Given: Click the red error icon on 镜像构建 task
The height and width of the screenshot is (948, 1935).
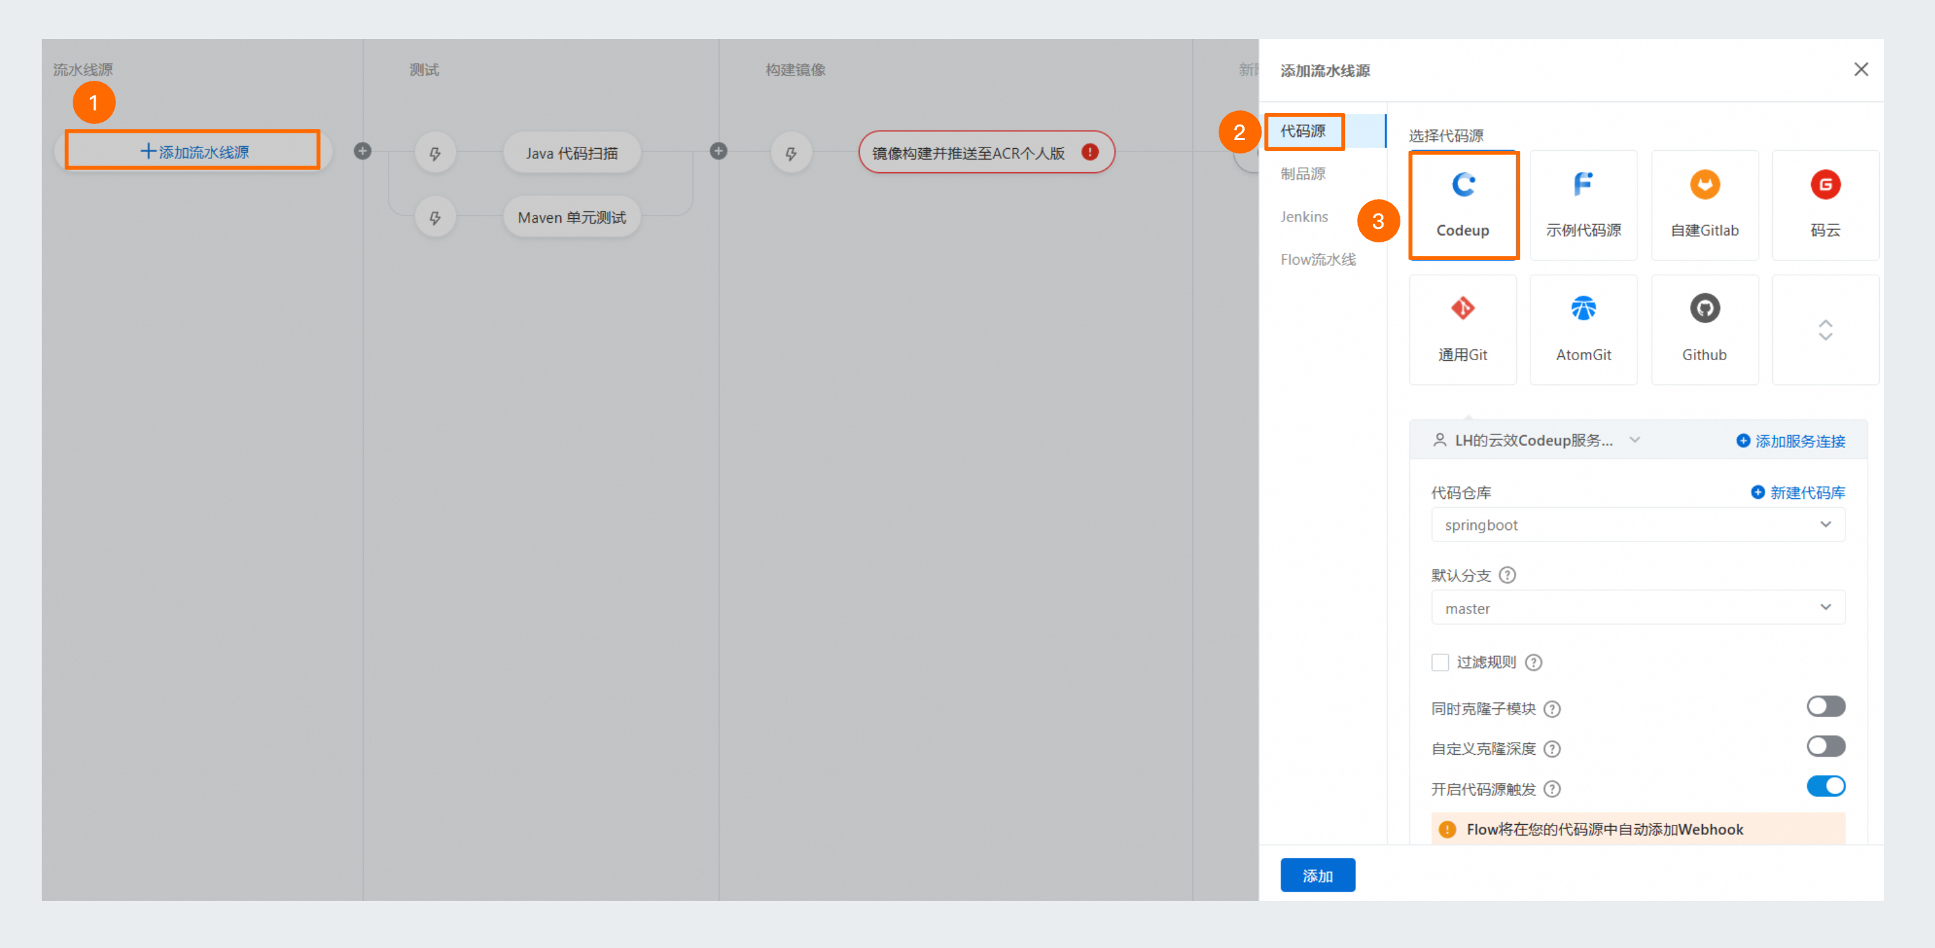Looking at the screenshot, I should point(1089,152).
